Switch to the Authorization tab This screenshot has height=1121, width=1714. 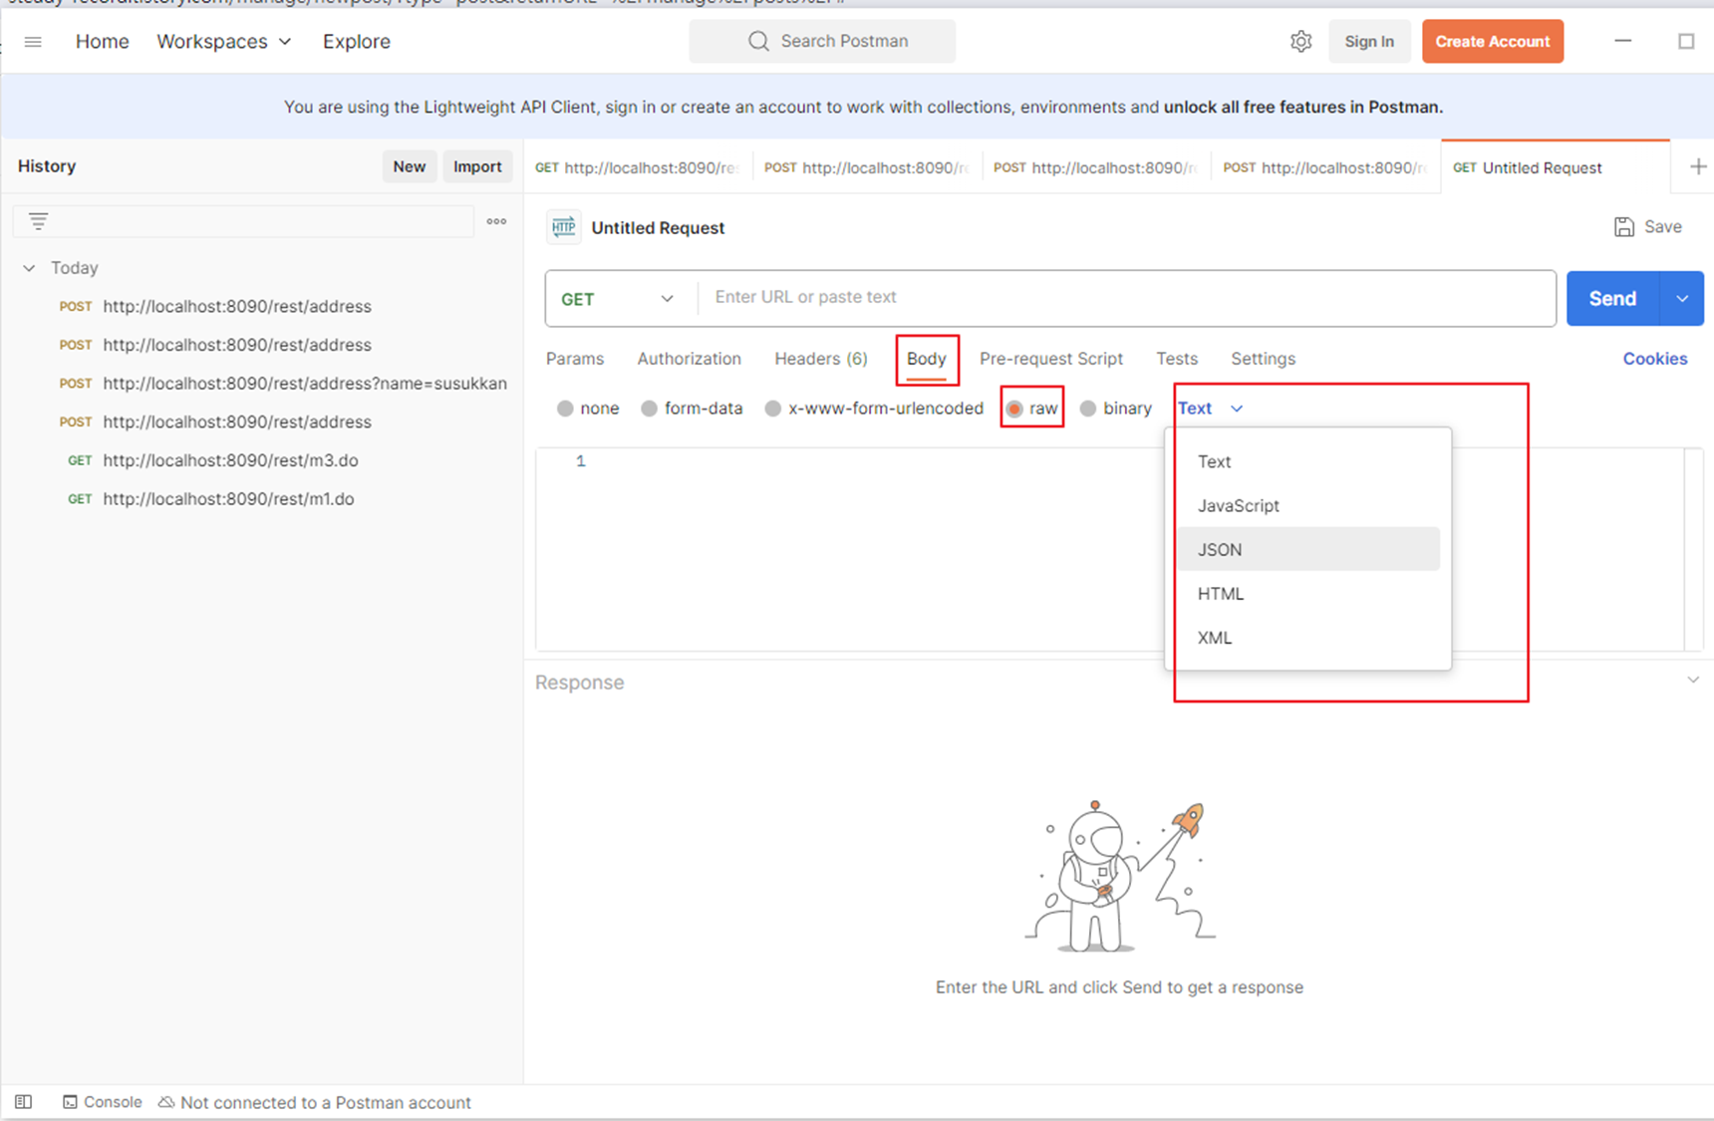pos(690,359)
